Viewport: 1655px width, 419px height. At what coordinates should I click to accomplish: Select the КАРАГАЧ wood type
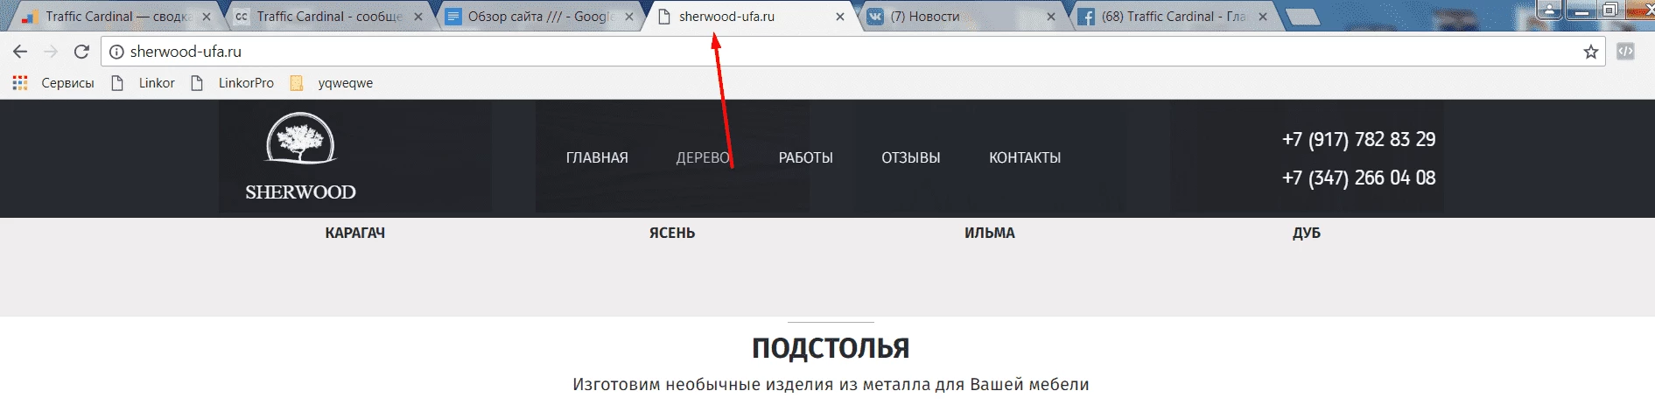(x=355, y=233)
